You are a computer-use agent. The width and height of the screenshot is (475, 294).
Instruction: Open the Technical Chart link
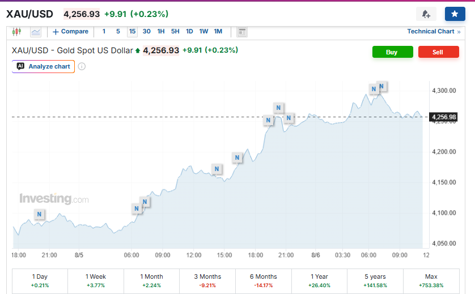(x=434, y=32)
